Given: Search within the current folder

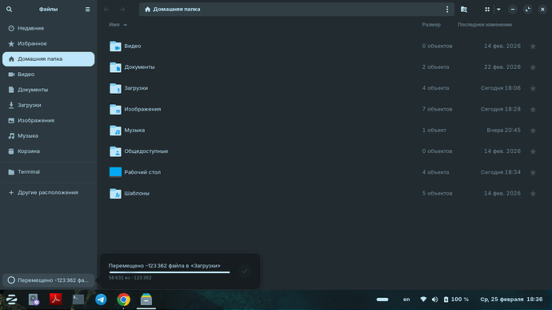Looking at the screenshot, I should (x=464, y=10).
